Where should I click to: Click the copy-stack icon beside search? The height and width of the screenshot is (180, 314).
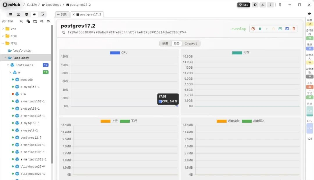pyautogui.click(x=28, y=21)
